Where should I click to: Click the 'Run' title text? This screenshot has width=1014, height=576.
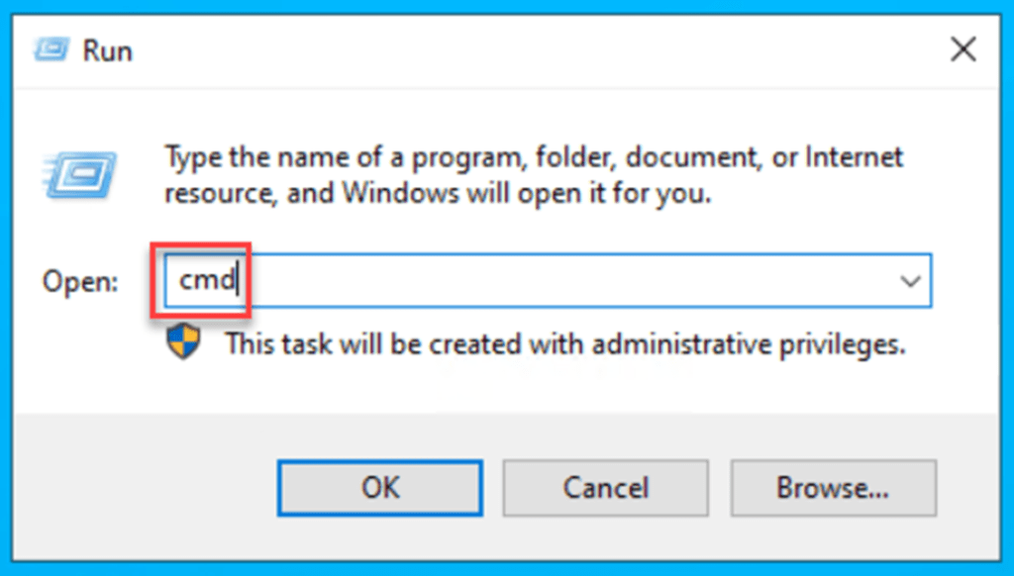point(107,51)
